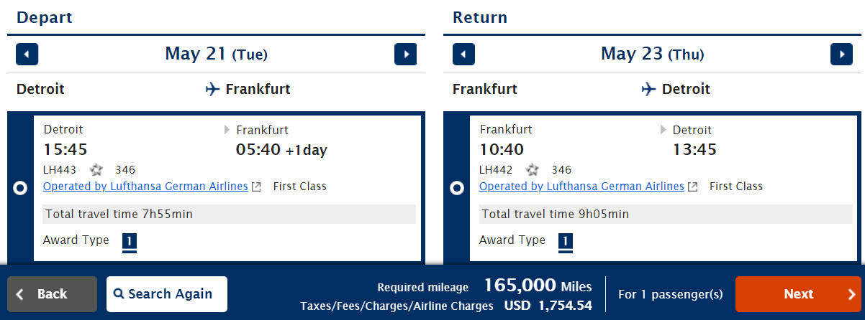Go to next return date arrow
Image resolution: width=865 pixels, height=320 pixels.
pos(841,55)
